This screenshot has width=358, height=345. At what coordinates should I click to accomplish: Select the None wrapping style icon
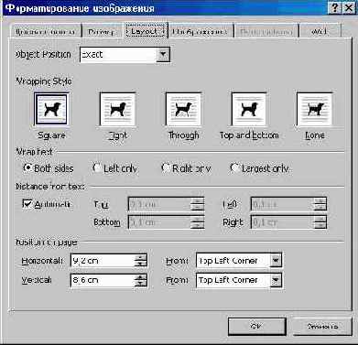point(314,109)
